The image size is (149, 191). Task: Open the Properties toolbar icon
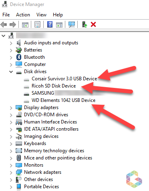(x=37, y=24)
